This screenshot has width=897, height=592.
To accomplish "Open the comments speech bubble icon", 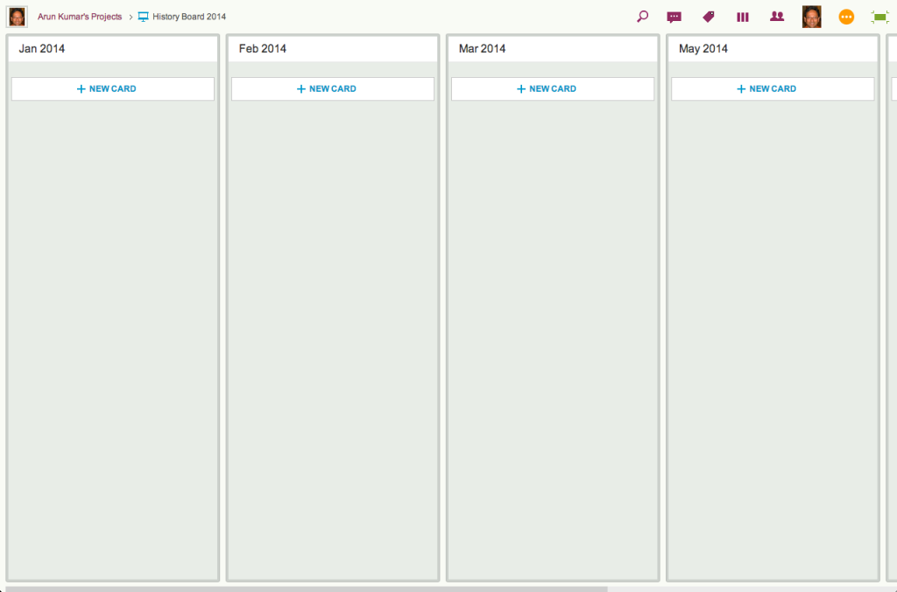I will pos(674,18).
